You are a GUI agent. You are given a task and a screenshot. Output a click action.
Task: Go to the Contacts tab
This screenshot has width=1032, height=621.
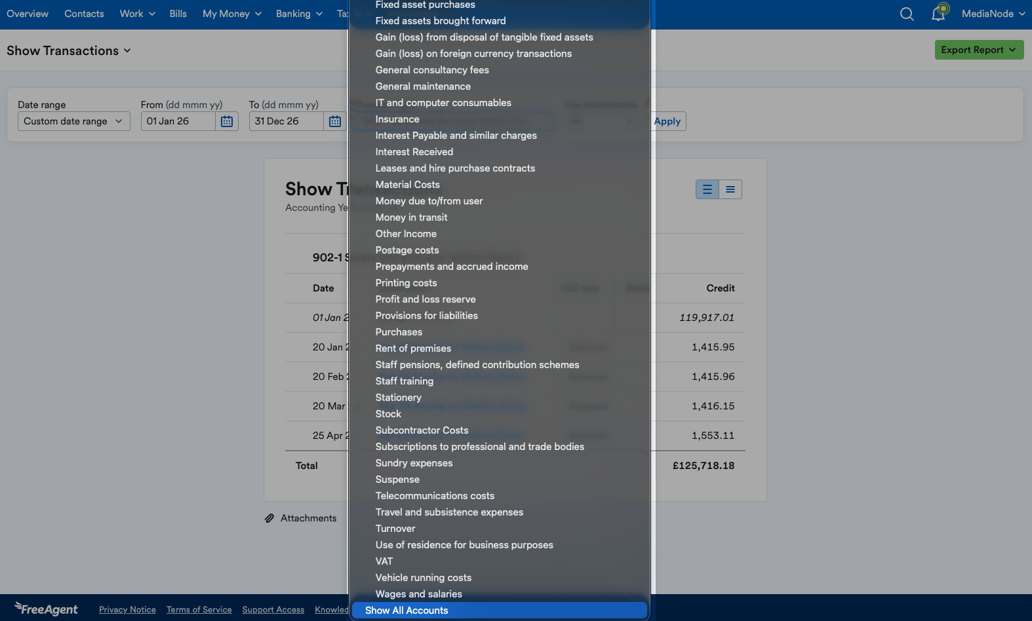point(84,14)
